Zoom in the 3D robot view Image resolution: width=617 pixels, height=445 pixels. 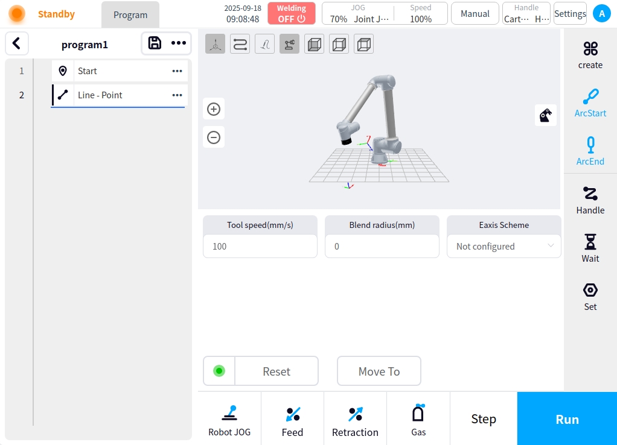click(214, 109)
